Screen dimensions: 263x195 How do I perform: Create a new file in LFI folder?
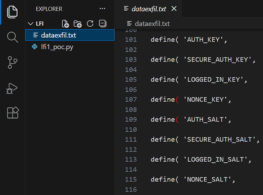[65, 24]
